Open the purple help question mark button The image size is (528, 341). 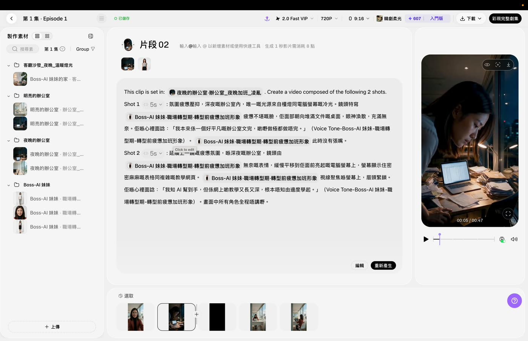[514, 301]
